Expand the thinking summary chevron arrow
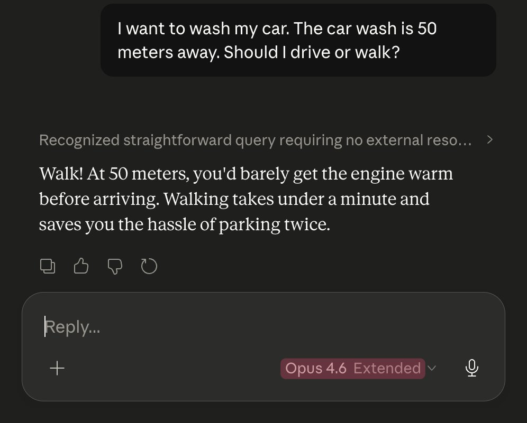The width and height of the screenshot is (527, 423). click(x=489, y=140)
